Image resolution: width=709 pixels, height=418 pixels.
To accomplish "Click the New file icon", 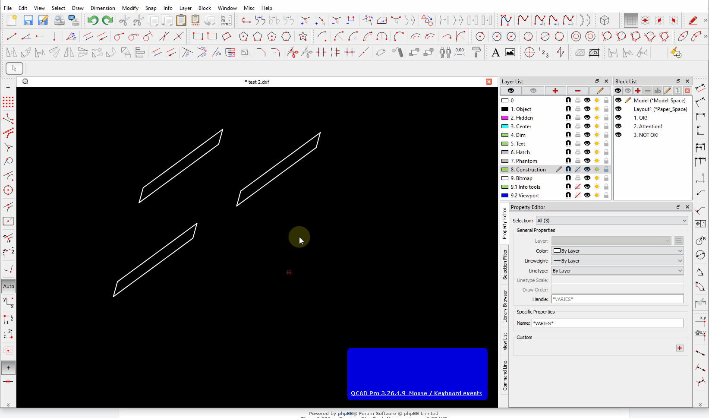I will point(12,20).
